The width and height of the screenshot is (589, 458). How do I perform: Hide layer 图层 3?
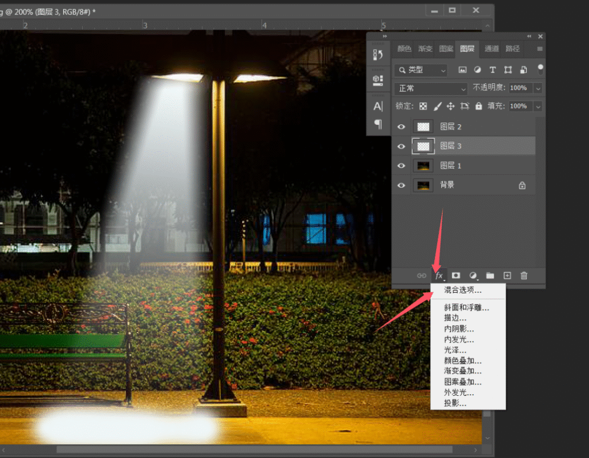coord(401,146)
